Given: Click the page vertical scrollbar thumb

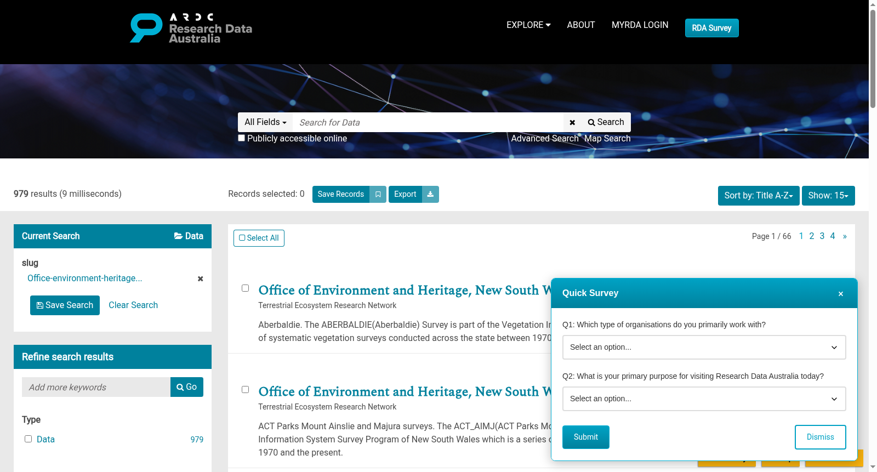Looking at the screenshot, I should click(873, 58).
